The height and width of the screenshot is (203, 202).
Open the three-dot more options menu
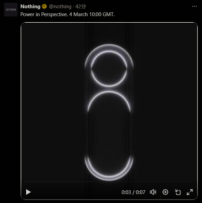tap(194, 6)
